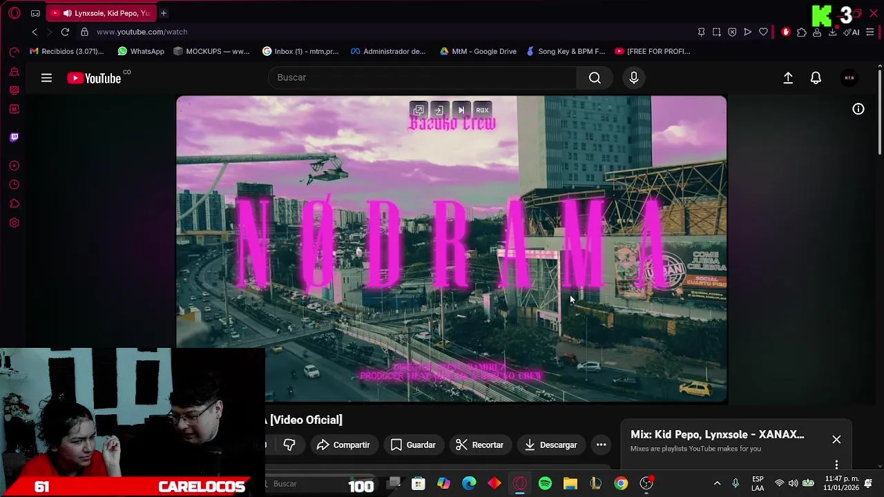Click the address bar showing youtube.com/watch
Image resolution: width=884 pixels, height=497 pixels.
pyautogui.click(x=142, y=32)
